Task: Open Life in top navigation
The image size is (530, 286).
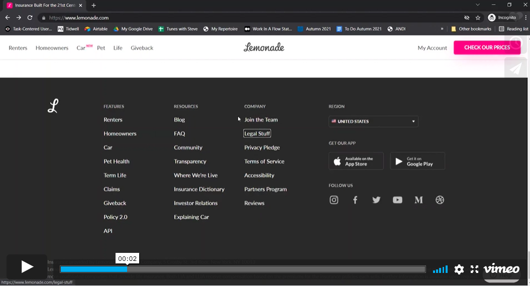Action: [x=118, y=48]
